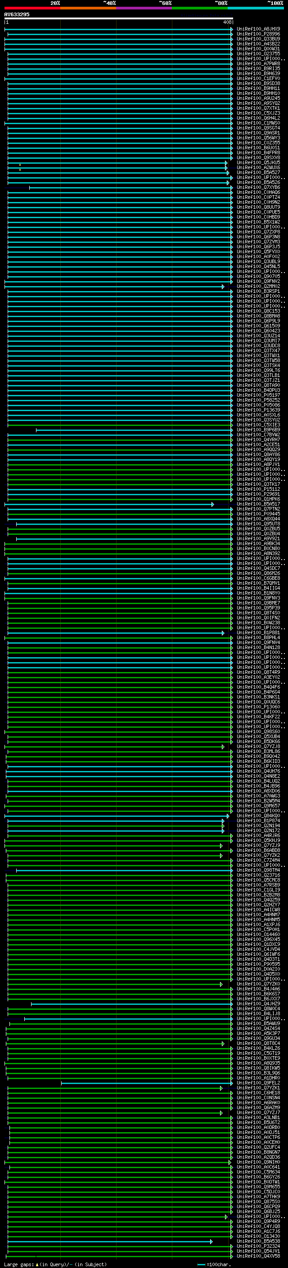Click the alignment bar for UniRef100_B1P881
The width and height of the screenshot is (288, 1268).
tap(116, 633)
